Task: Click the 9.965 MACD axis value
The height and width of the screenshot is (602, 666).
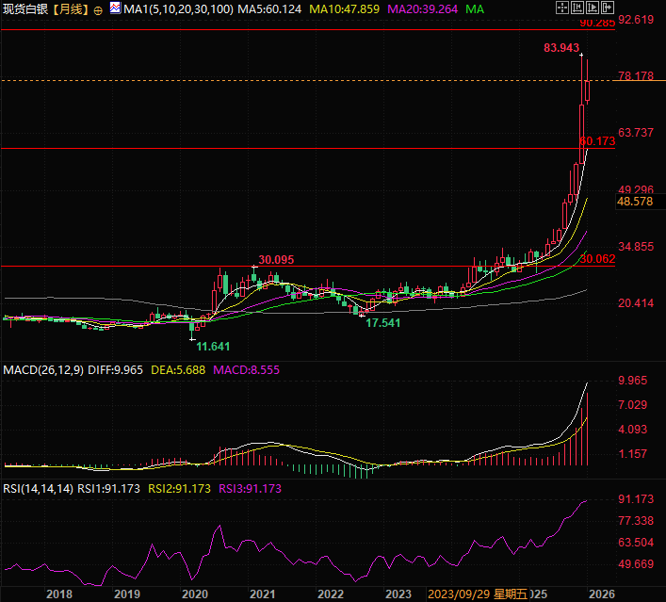Action: click(633, 381)
